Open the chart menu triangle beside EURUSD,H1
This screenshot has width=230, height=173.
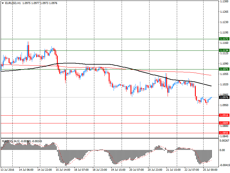[3, 3]
